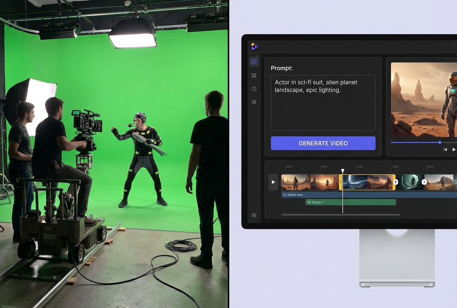Open the chat prompt panel in sidebar
Viewport: 457px width, 308px height.
point(254,62)
